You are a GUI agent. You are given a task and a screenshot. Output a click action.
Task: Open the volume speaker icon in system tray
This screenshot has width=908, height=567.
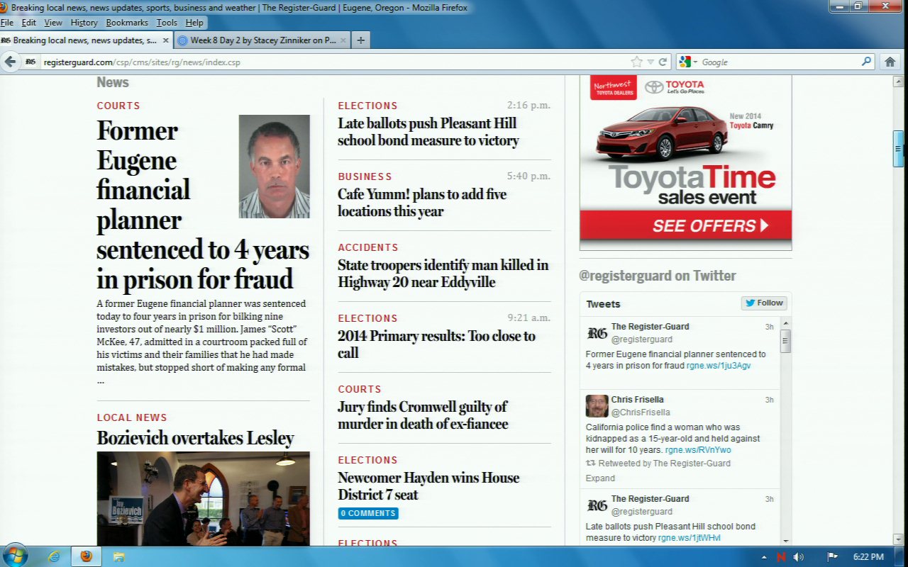798,557
